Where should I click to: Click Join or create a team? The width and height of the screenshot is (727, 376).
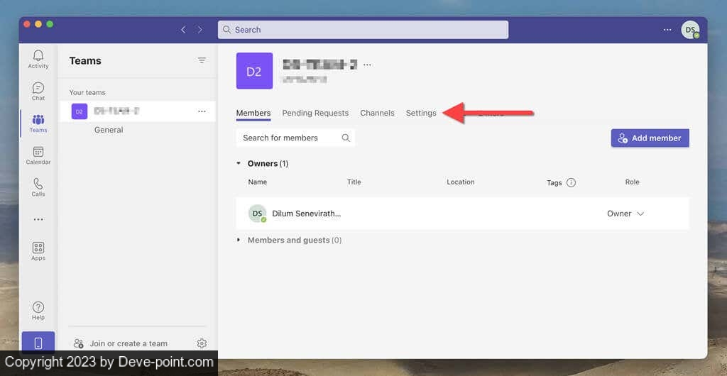click(x=128, y=343)
